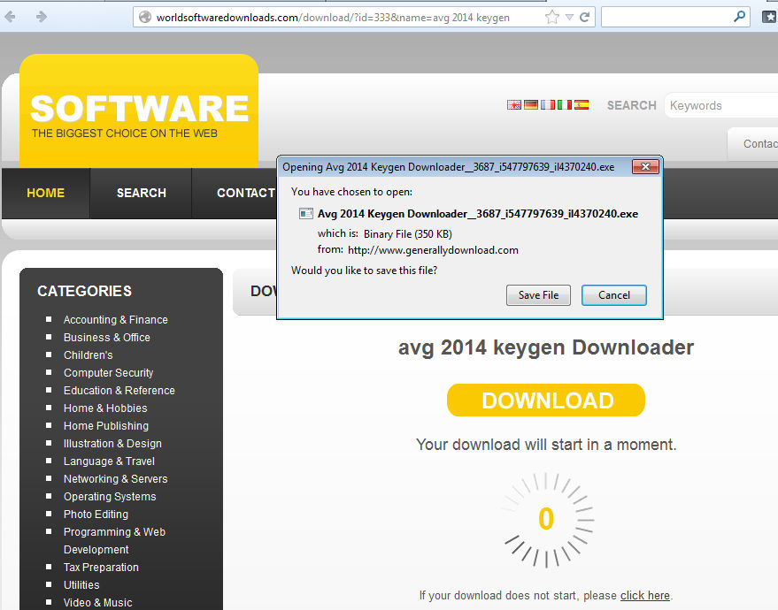The width and height of the screenshot is (778, 610).
Task: Open the HOME navigation tab
Action: click(46, 193)
